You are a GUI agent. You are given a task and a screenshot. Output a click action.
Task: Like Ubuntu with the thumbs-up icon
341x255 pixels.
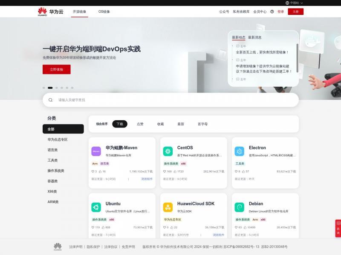click(103, 227)
